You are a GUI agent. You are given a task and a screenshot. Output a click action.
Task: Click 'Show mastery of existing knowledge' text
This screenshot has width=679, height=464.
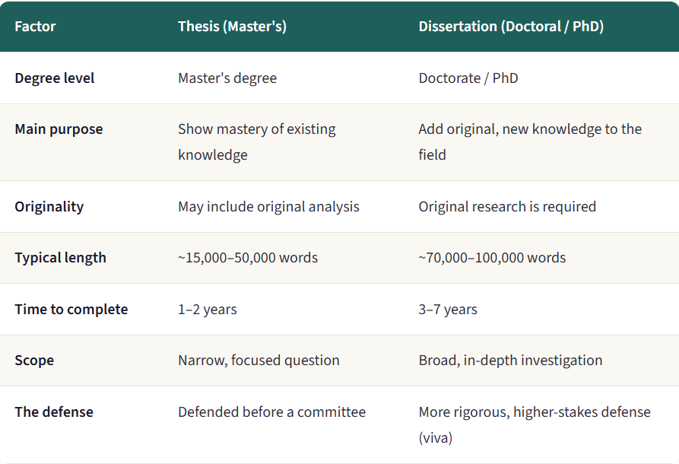257,141
